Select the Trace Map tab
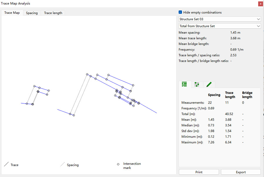Image resolution: width=264 pixels, height=177 pixels. [x=12, y=13]
